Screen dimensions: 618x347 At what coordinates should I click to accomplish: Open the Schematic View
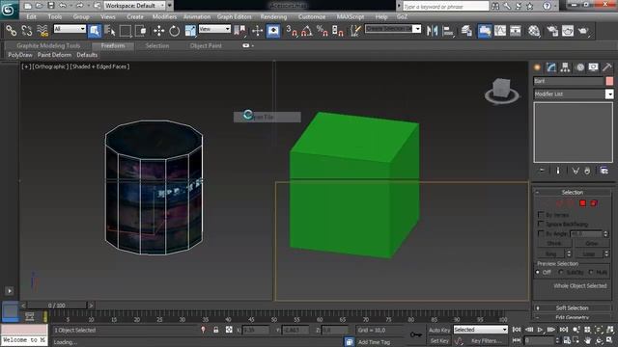516,31
